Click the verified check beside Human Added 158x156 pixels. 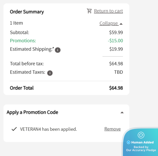129,142
